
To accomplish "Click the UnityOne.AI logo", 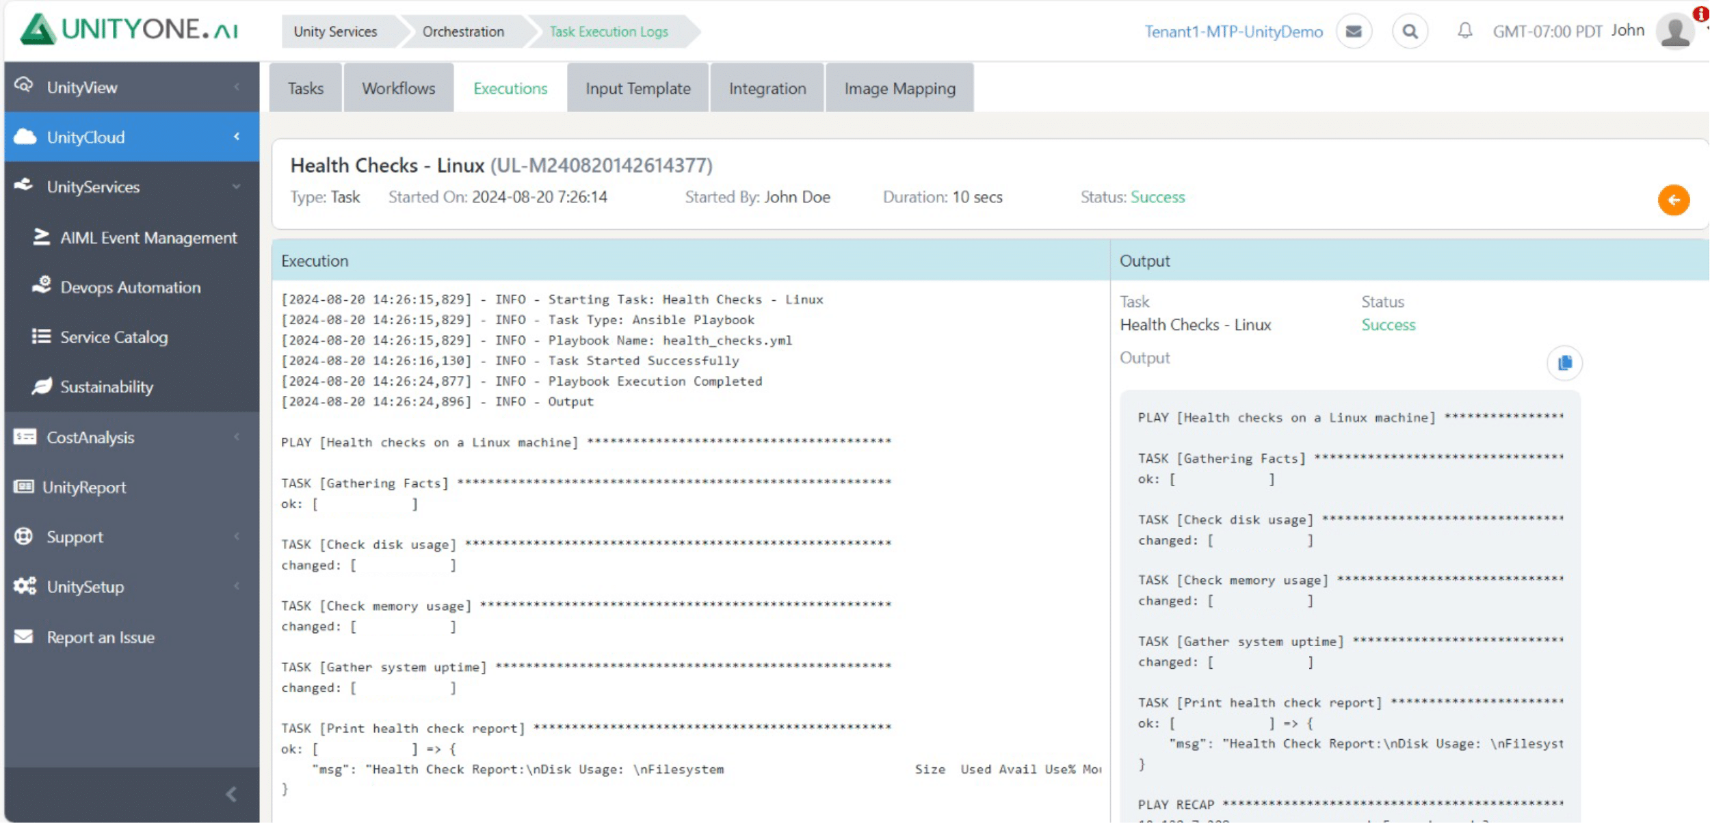I will pyautogui.click(x=129, y=29).
